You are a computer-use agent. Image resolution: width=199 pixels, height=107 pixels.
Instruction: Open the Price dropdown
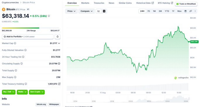(71, 11)
